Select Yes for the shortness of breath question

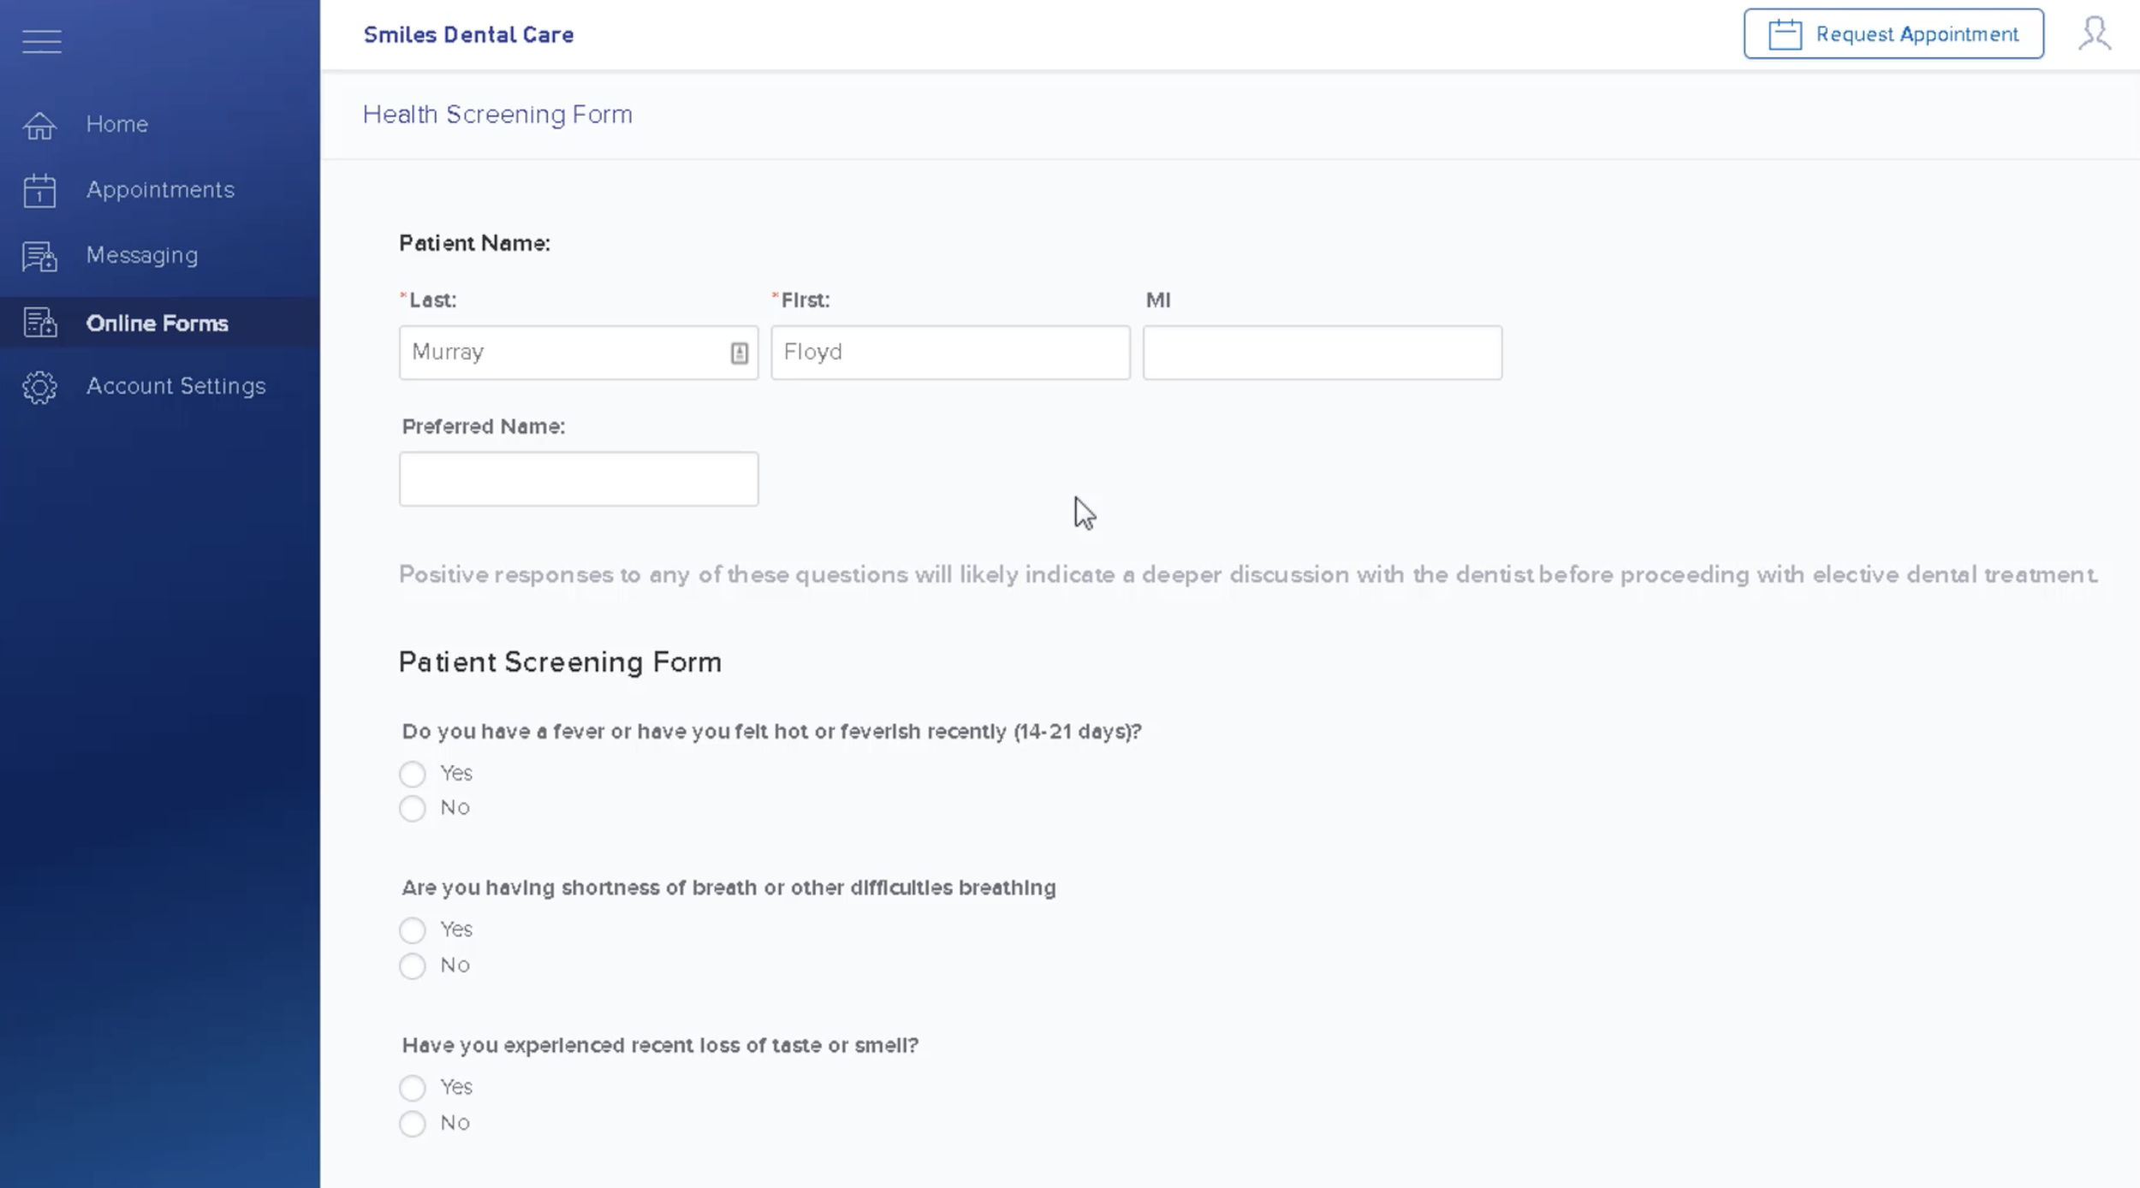point(412,930)
